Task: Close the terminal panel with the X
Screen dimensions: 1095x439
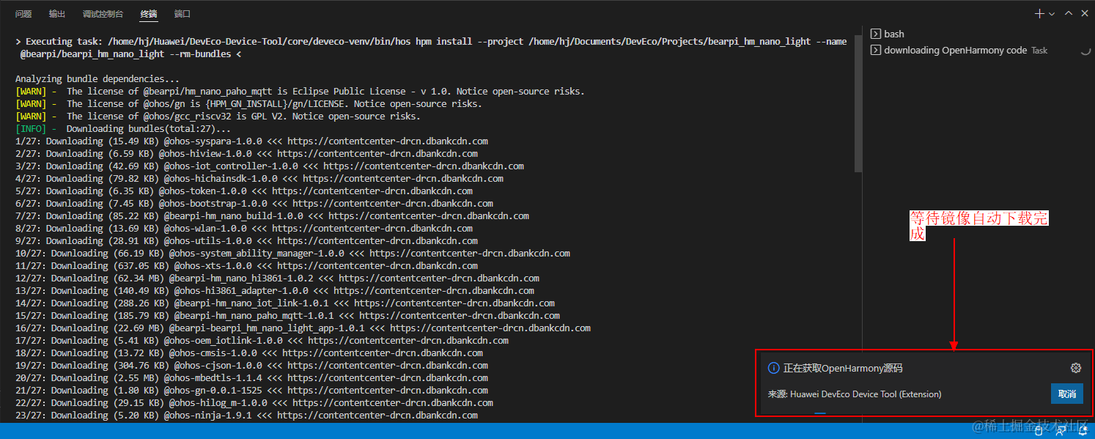Action: point(1085,14)
